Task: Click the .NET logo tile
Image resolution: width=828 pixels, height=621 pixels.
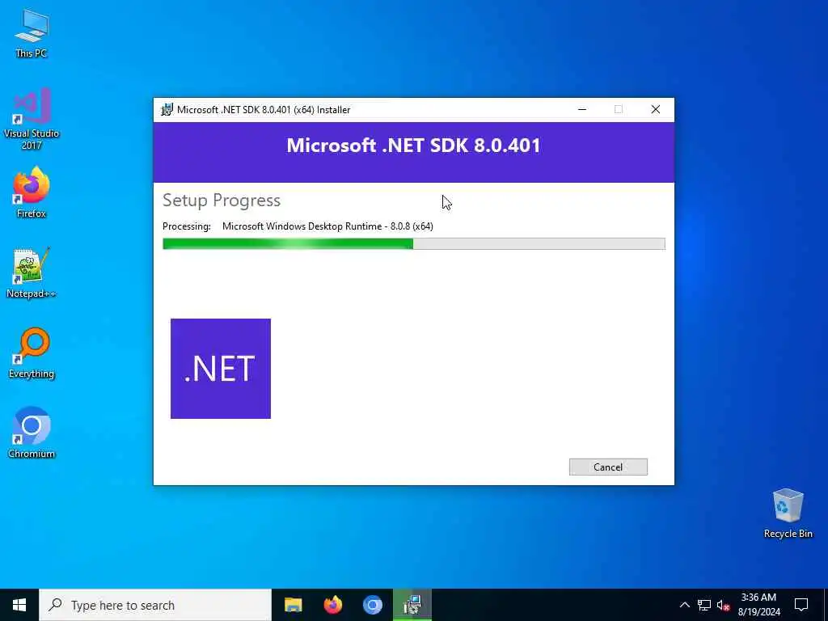Action: click(221, 369)
